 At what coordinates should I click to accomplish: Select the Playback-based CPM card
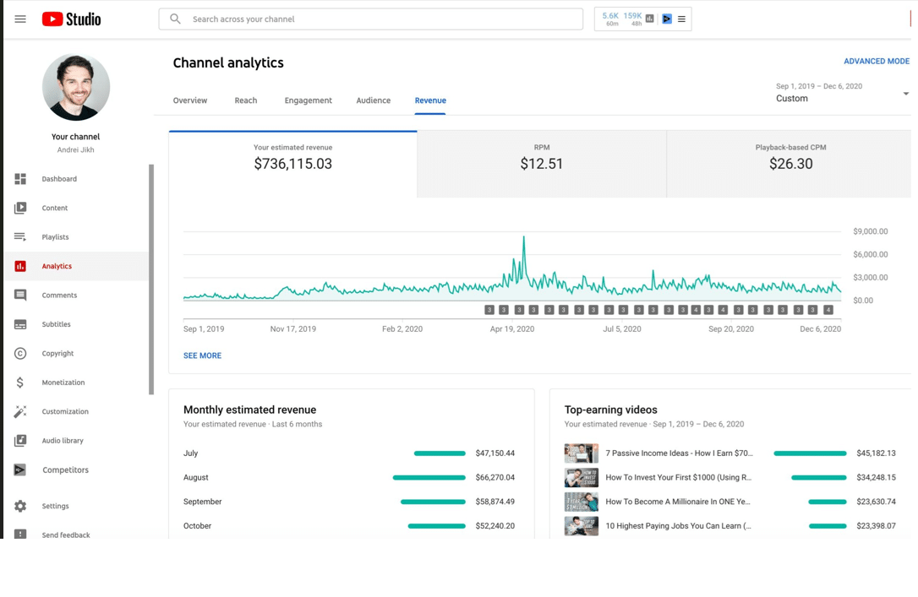790,164
